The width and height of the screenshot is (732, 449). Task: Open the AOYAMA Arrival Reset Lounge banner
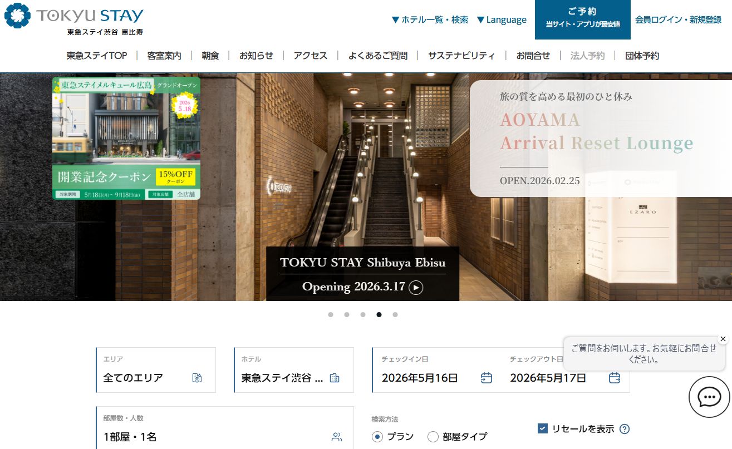point(601,139)
